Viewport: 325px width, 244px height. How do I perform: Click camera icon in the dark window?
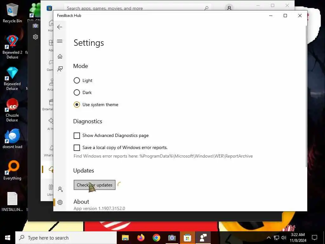point(36,26)
